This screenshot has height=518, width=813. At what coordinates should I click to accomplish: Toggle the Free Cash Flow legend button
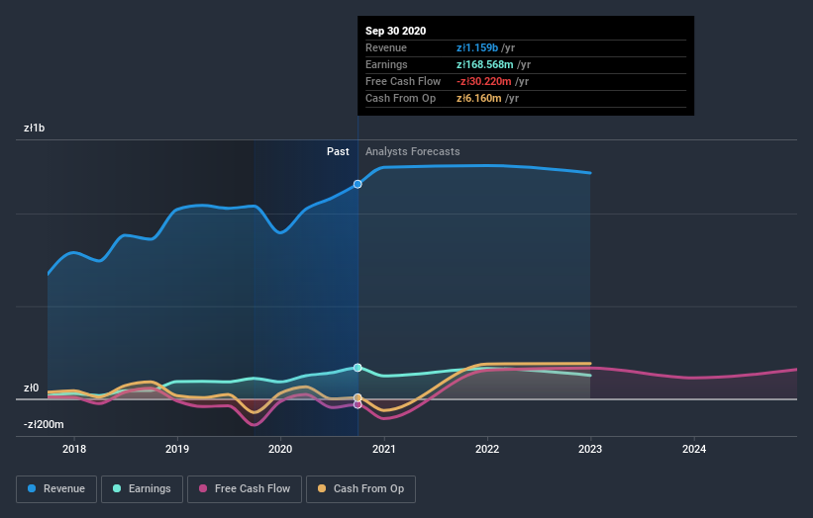245,489
